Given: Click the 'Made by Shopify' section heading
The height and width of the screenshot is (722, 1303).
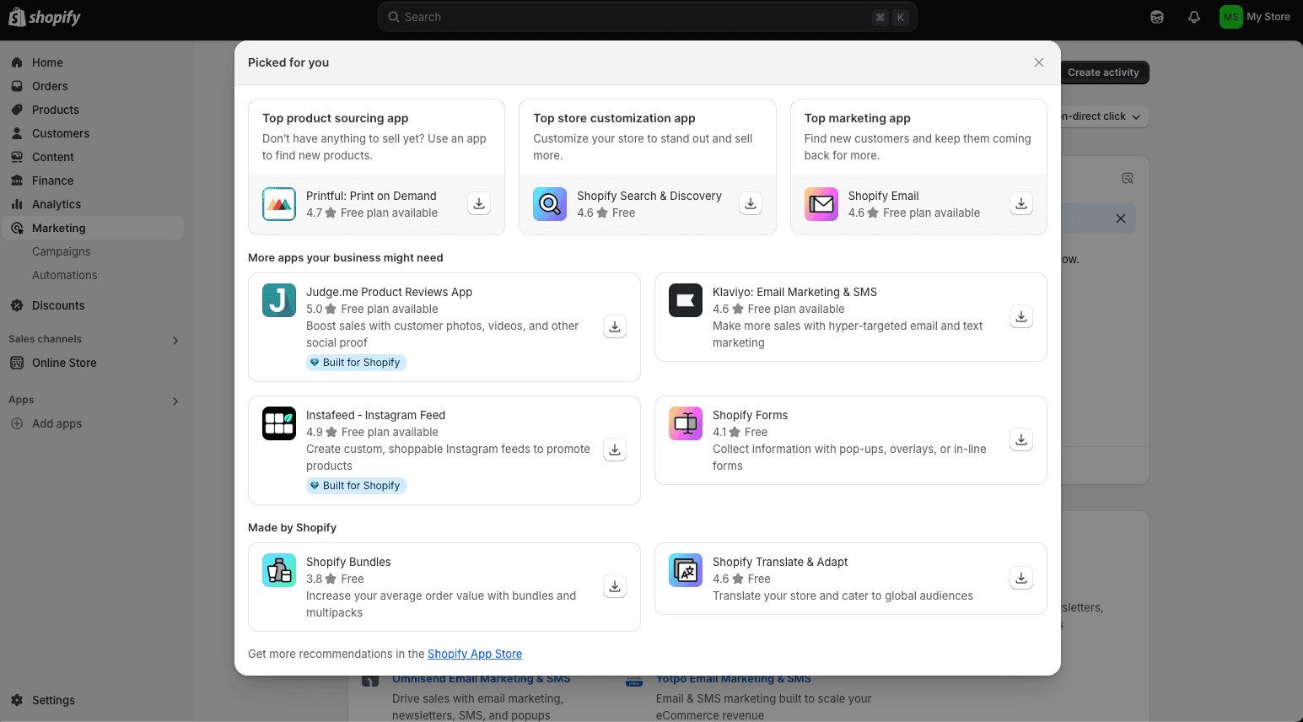Looking at the screenshot, I should [292, 527].
